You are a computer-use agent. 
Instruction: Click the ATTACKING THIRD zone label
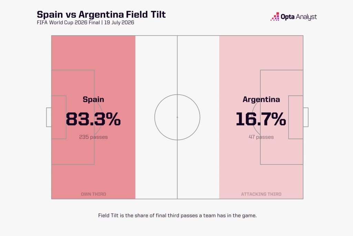click(x=261, y=194)
